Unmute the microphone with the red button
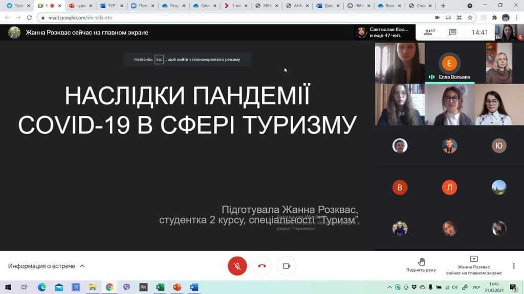The image size is (524, 294). click(x=237, y=266)
